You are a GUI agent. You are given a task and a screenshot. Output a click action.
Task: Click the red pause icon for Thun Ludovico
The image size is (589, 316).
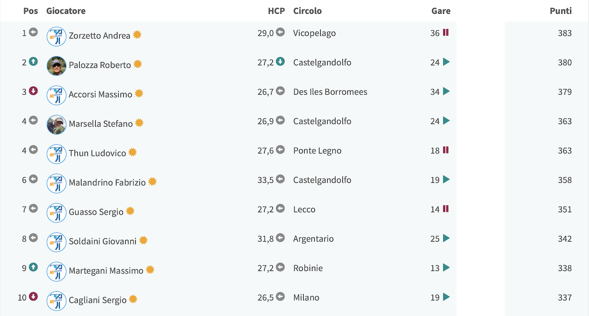tap(445, 150)
